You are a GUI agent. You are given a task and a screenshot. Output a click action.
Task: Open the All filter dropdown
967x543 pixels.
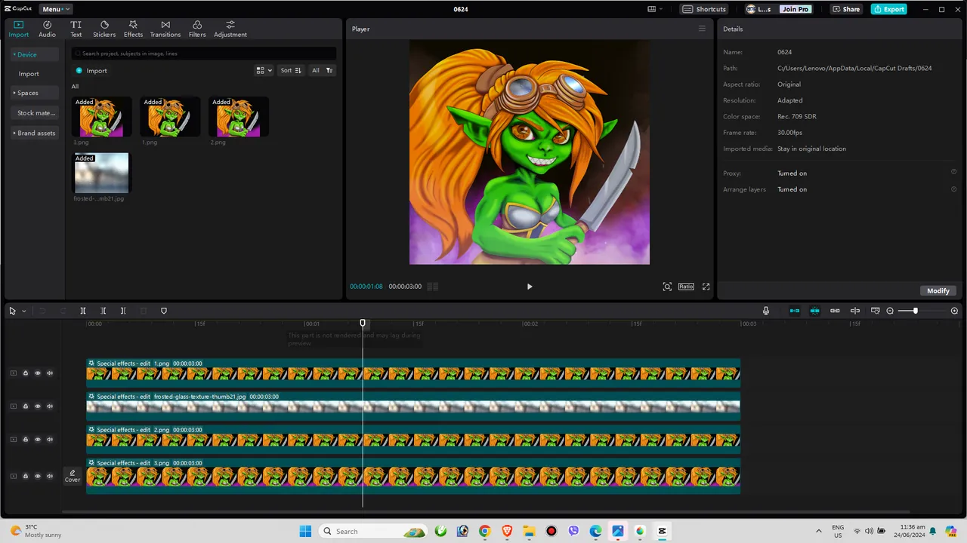323,70
